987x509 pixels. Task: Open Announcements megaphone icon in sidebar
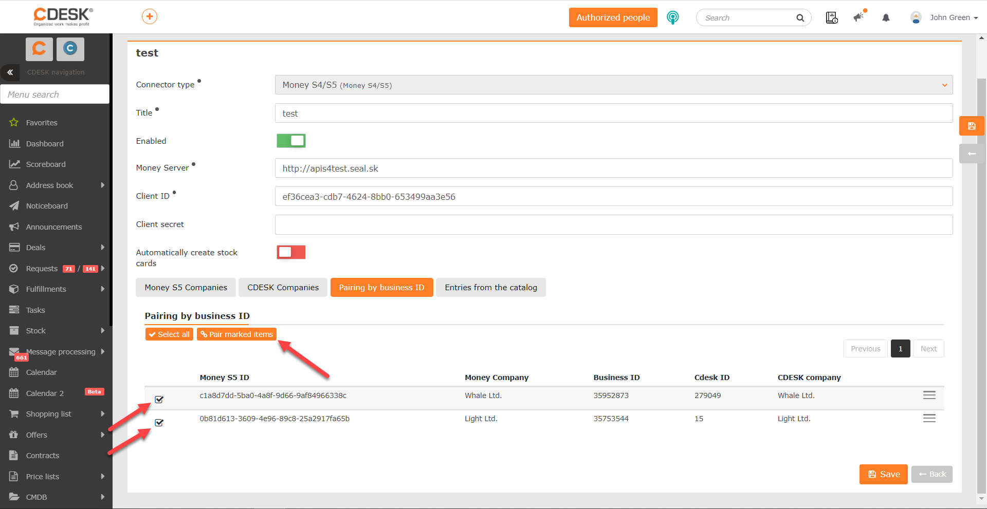pyautogui.click(x=14, y=227)
